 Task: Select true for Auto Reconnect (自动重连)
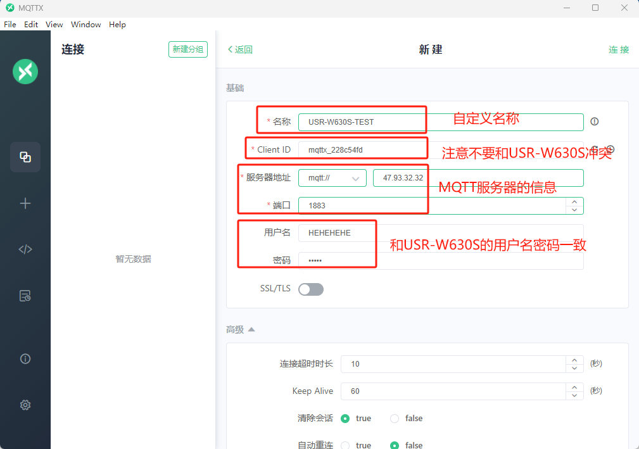coord(346,445)
